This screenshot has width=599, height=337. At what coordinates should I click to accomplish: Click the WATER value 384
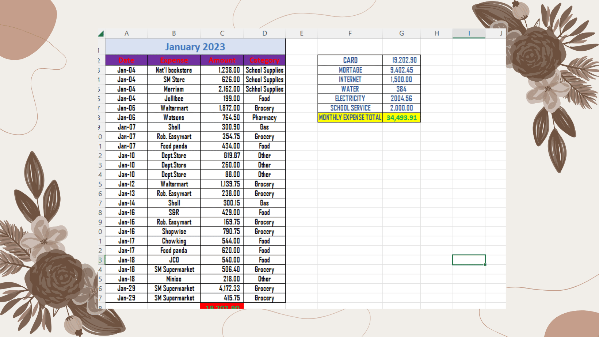click(401, 89)
